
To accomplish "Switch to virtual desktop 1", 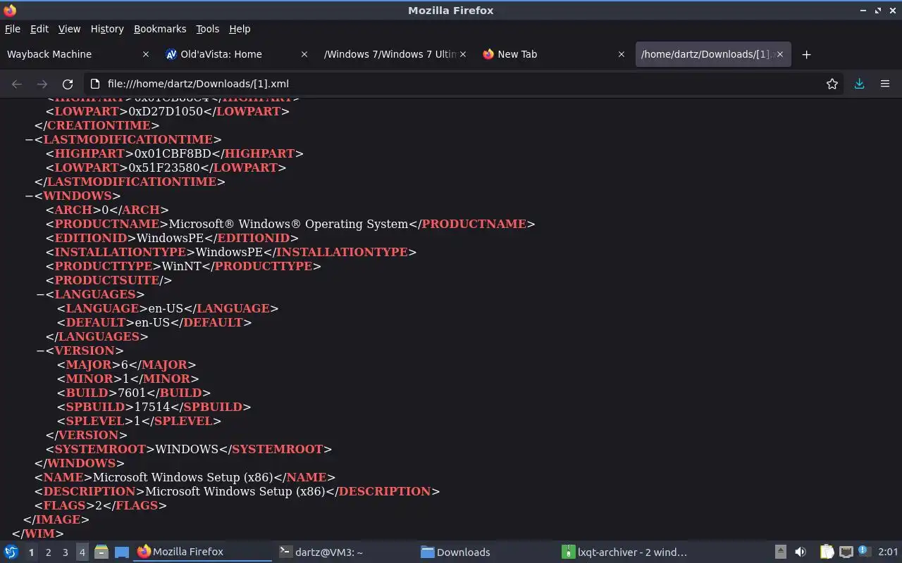I will coord(31,552).
